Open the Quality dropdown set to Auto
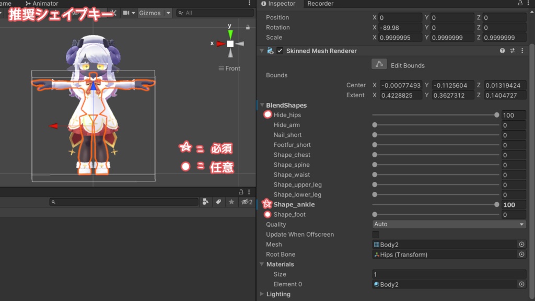The width and height of the screenshot is (535, 301). [449, 224]
